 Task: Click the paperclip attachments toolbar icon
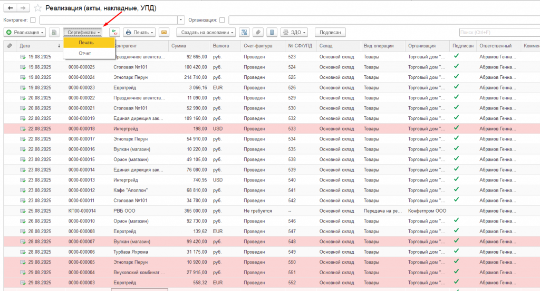click(x=258, y=32)
